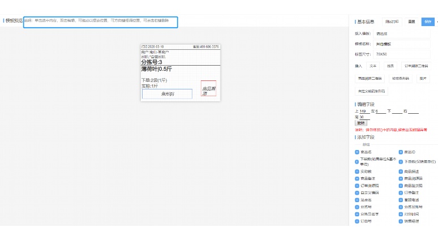Add the 订单溯源码 field via its plus icon
438x240 pixels.
357,186
